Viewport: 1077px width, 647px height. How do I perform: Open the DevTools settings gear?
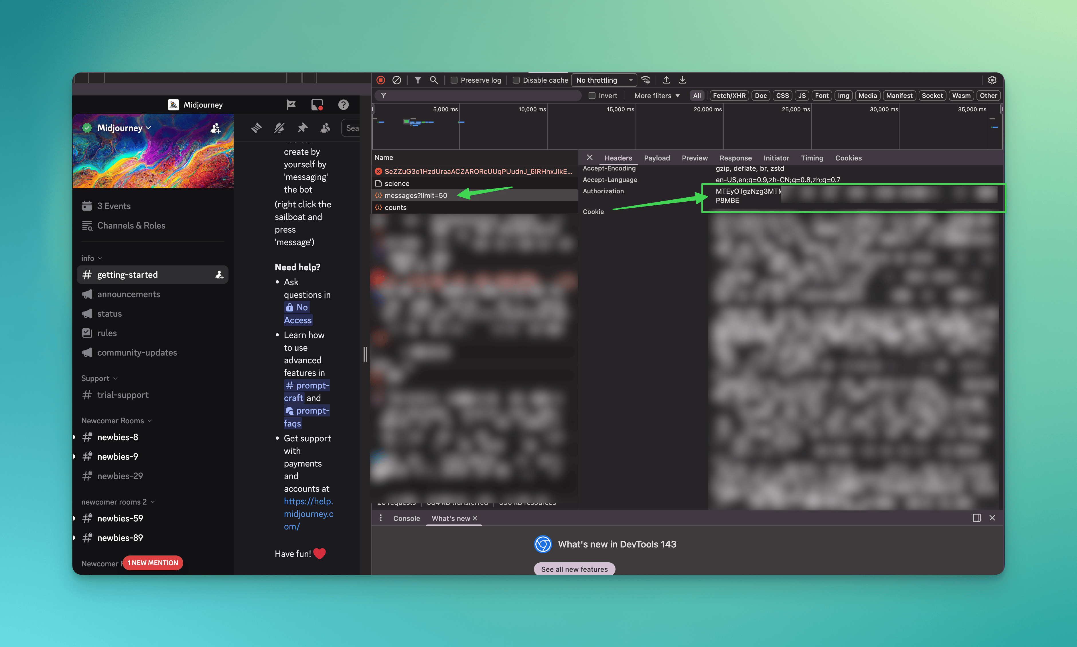(992, 80)
